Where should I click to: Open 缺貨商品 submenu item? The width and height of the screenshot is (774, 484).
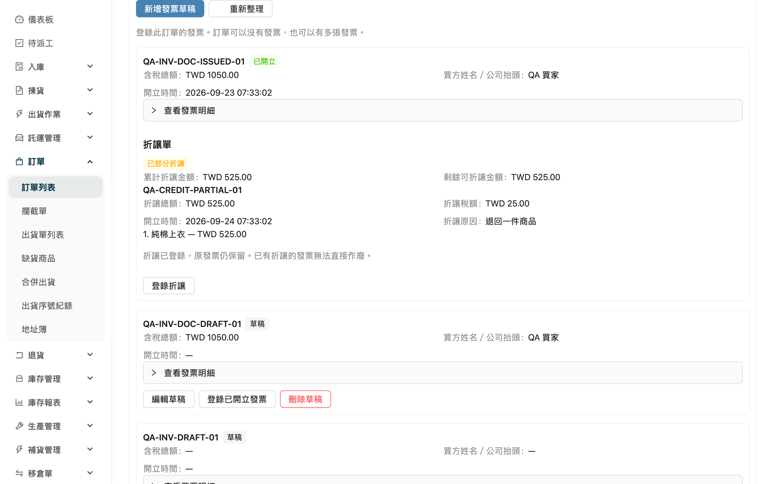tap(56, 258)
